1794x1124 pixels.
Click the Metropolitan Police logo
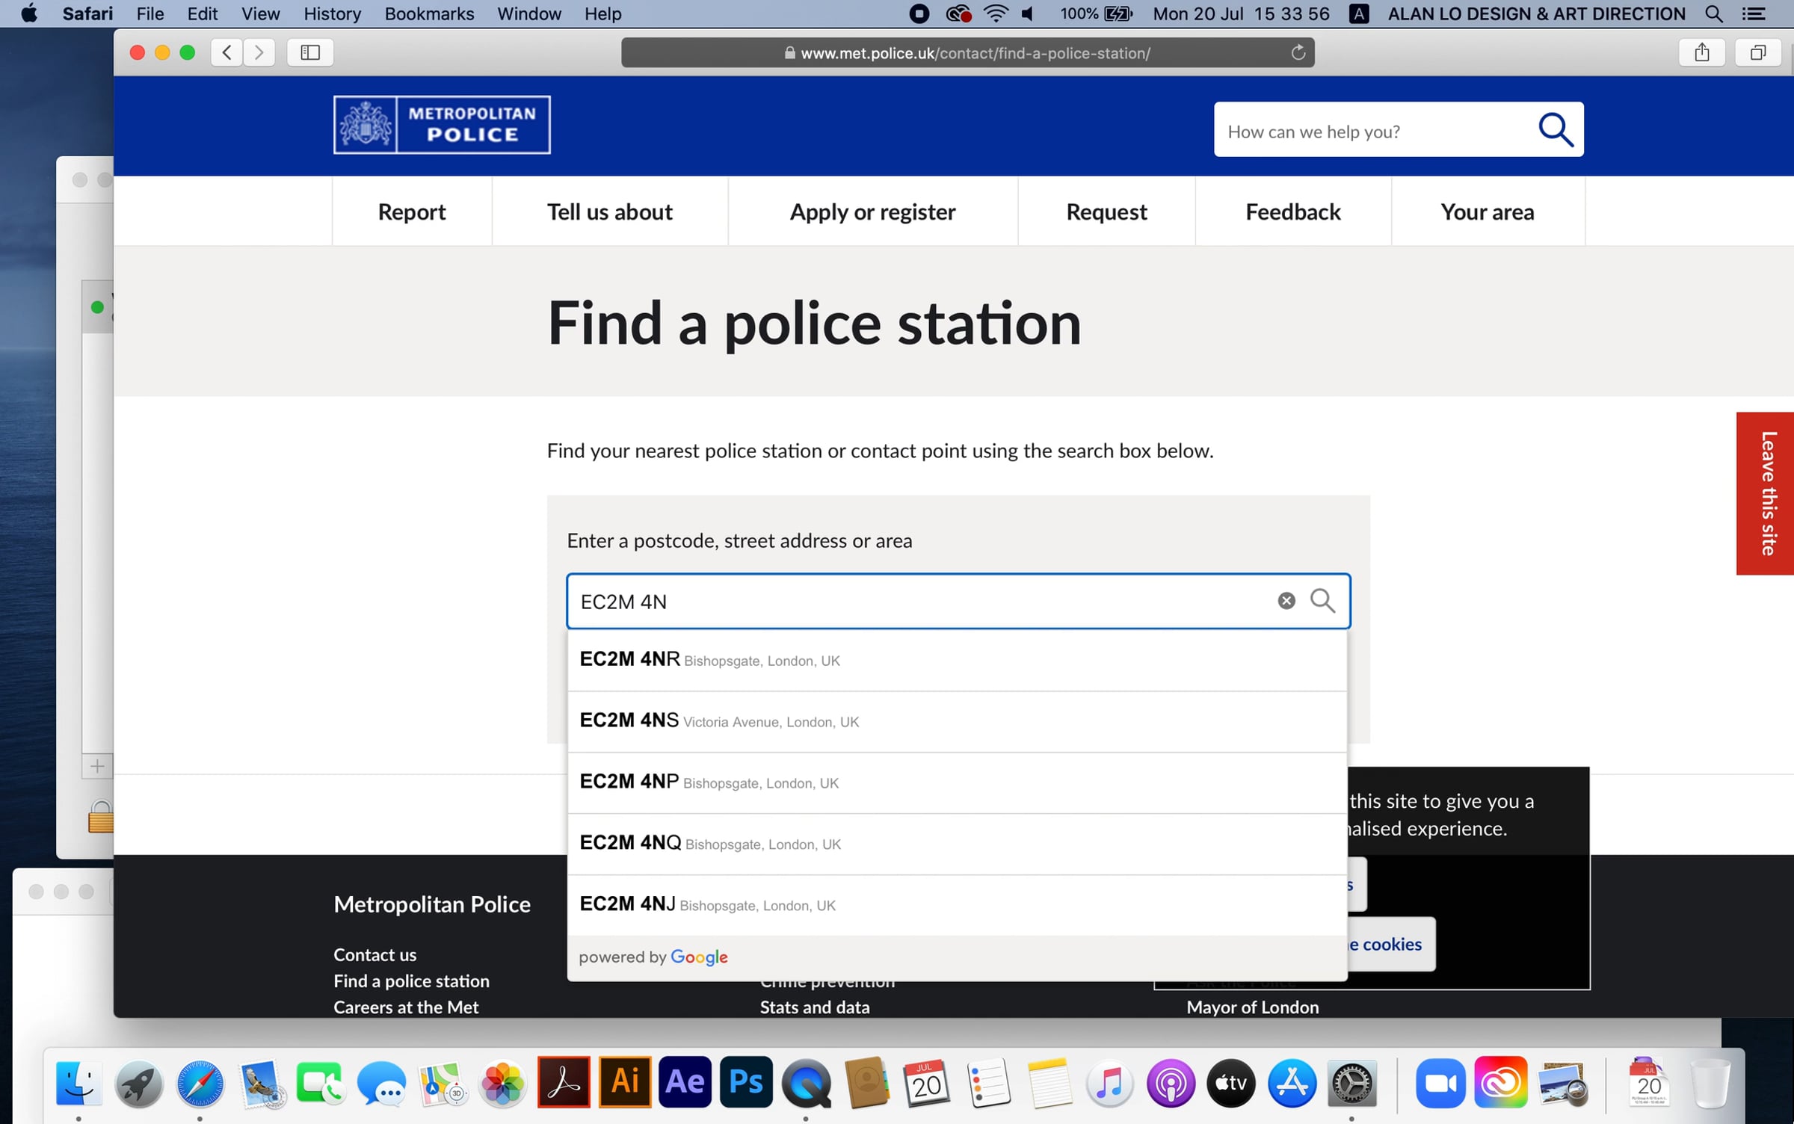coord(442,125)
